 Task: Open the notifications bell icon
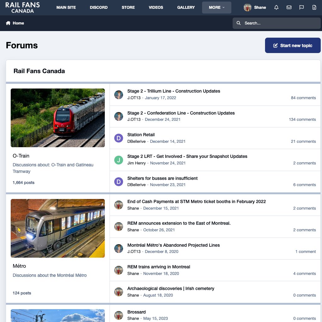pos(276,8)
